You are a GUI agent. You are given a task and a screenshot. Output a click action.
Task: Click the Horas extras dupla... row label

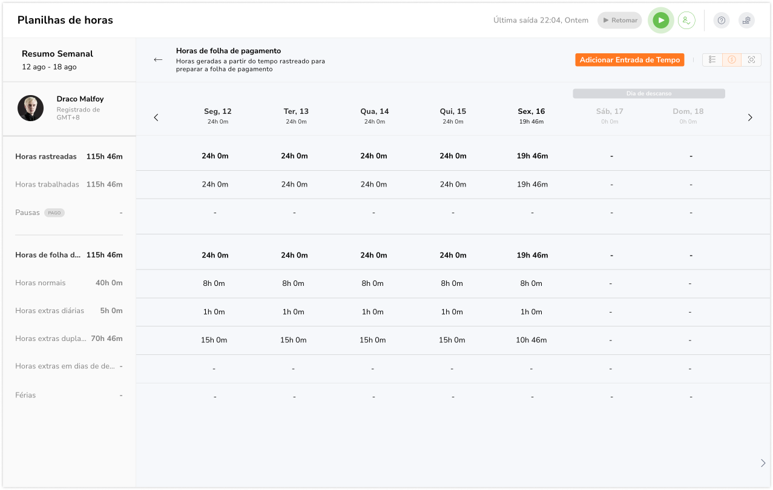tap(51, 339)
